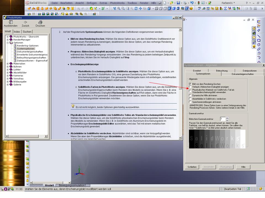Go back with the Zurück arrow
Viewport: 265px width, 198px height.
coord(25,22)
